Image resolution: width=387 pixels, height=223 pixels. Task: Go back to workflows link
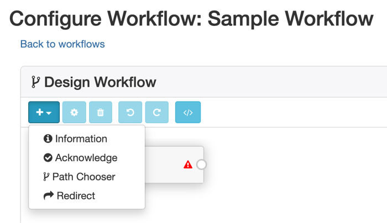click(x=62, y=44)
